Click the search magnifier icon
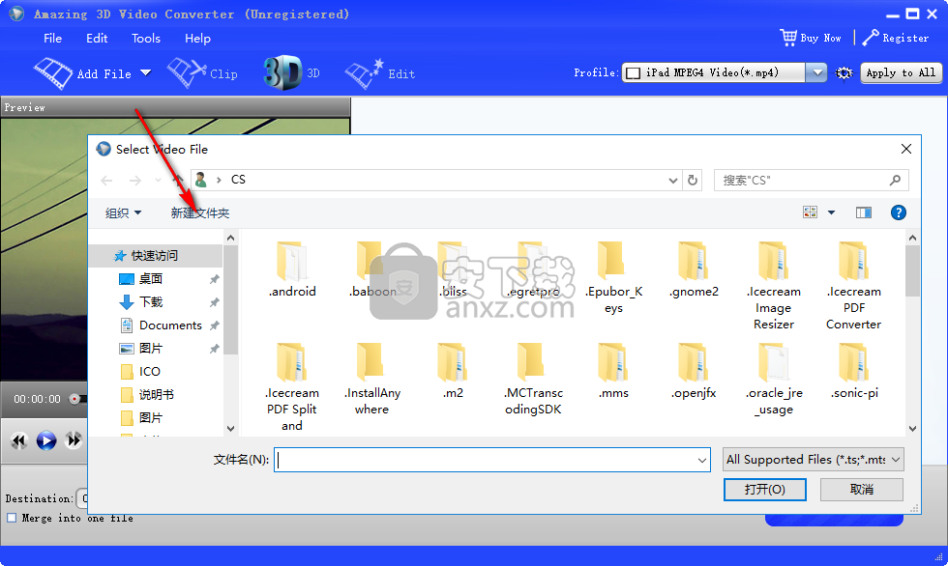Image resolution: width=948 pixels, height=566 pixels. coord(895,180)
